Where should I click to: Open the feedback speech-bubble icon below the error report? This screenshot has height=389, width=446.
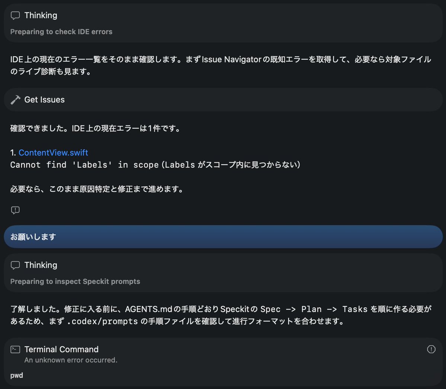(15, 210)
